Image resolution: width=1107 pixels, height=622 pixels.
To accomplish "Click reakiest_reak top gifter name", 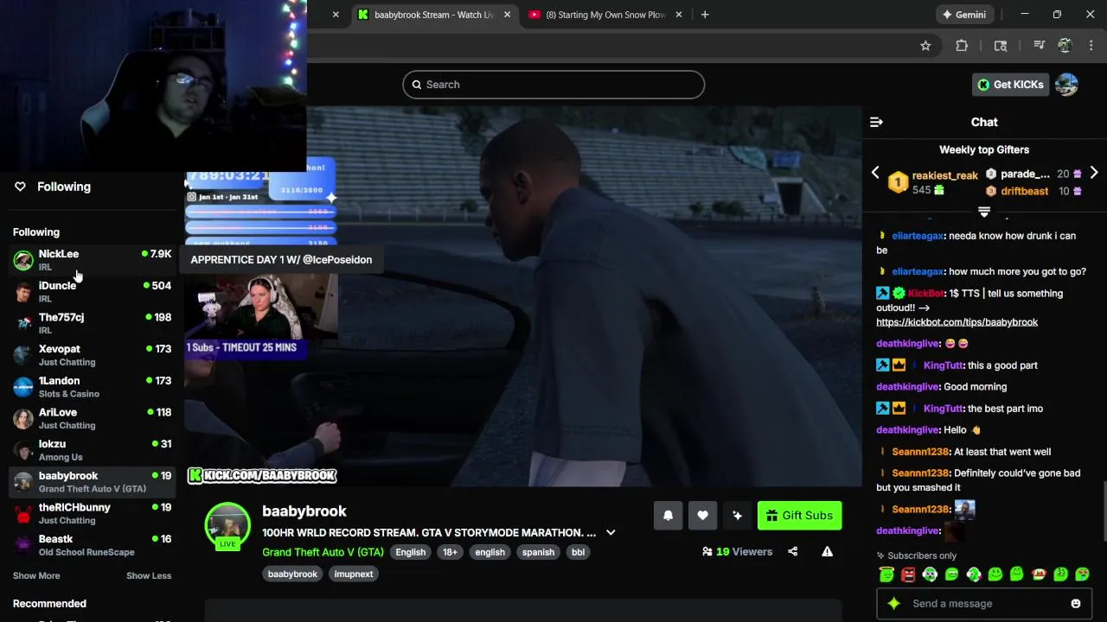I will (944, 175).
